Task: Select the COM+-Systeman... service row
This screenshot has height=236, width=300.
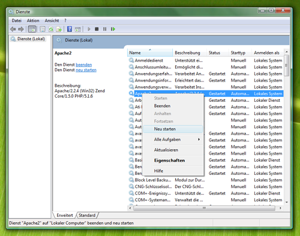Action: (x=205, y=200)
